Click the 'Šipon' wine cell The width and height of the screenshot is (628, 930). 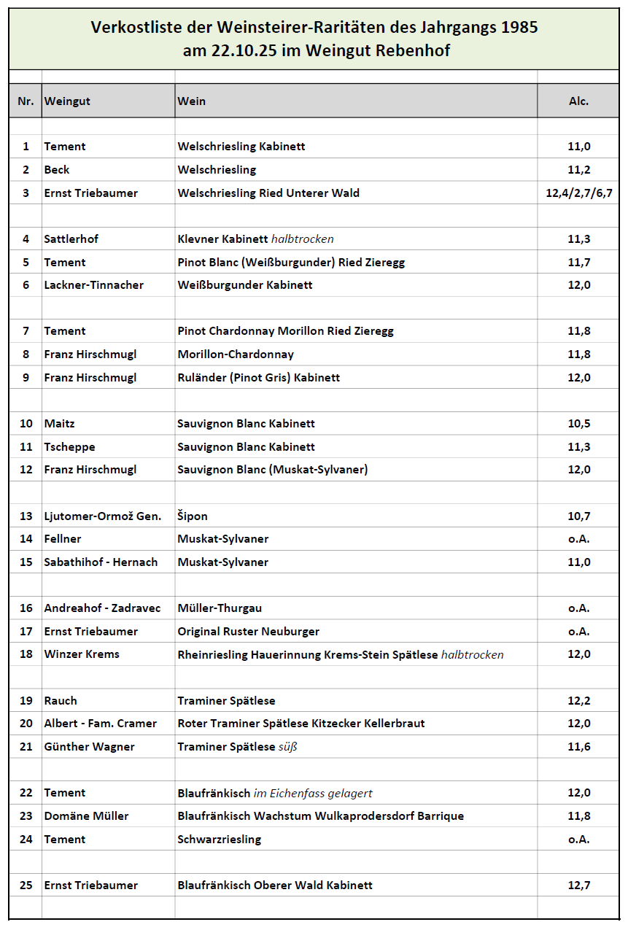193,516
